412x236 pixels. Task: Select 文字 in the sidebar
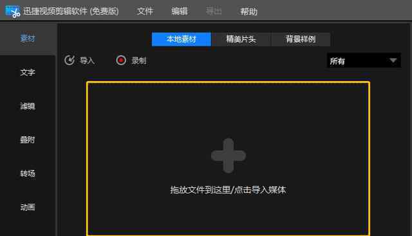coord(28,72)
